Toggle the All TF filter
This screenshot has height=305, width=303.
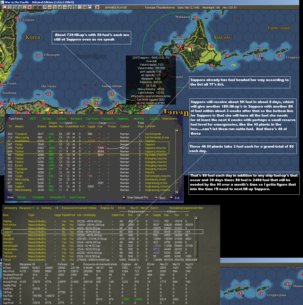click(33, 119)
